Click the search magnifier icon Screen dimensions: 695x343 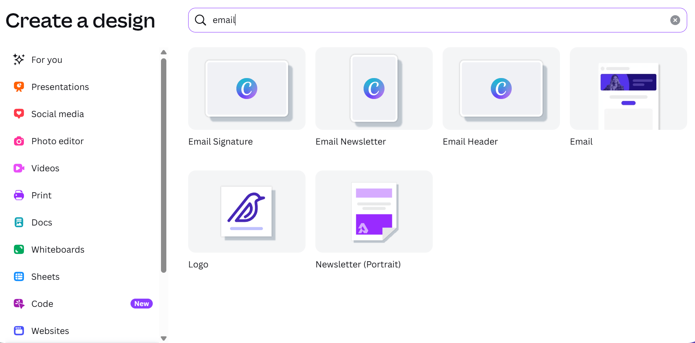point(200,20)
